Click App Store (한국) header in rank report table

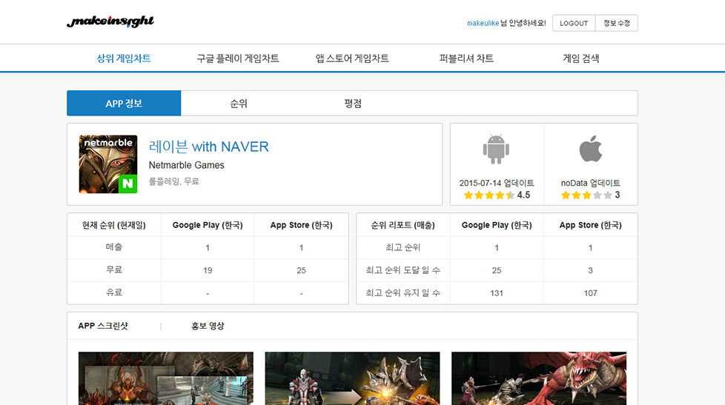(x=590, y=225)
